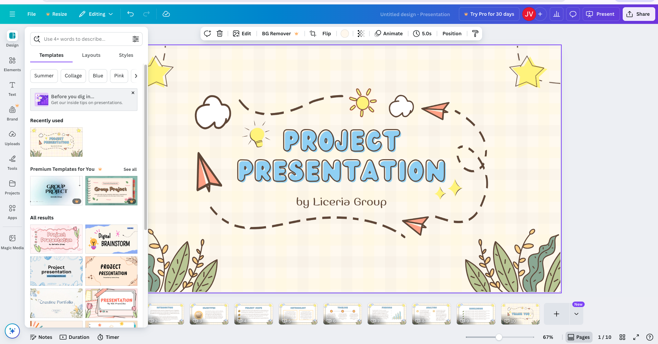Open the Timer control
This screenshot has width=658, height=344.
tap(108, 337)
